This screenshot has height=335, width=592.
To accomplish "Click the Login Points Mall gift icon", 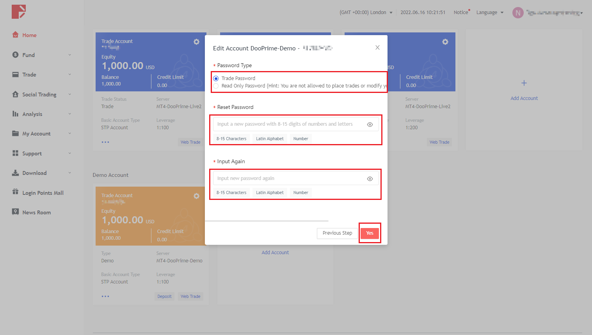I will (x=15, y=192).
